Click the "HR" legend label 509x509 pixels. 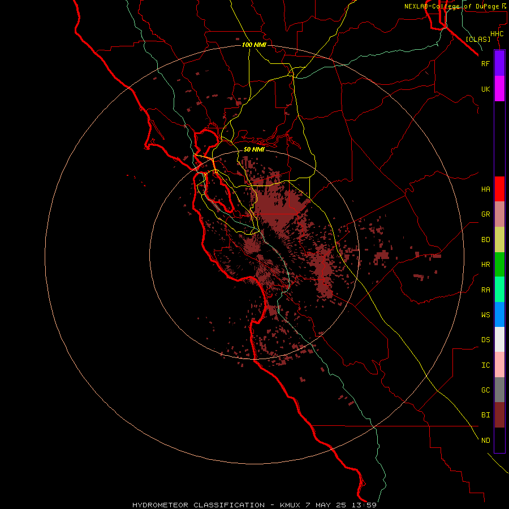tap(485, 265)
